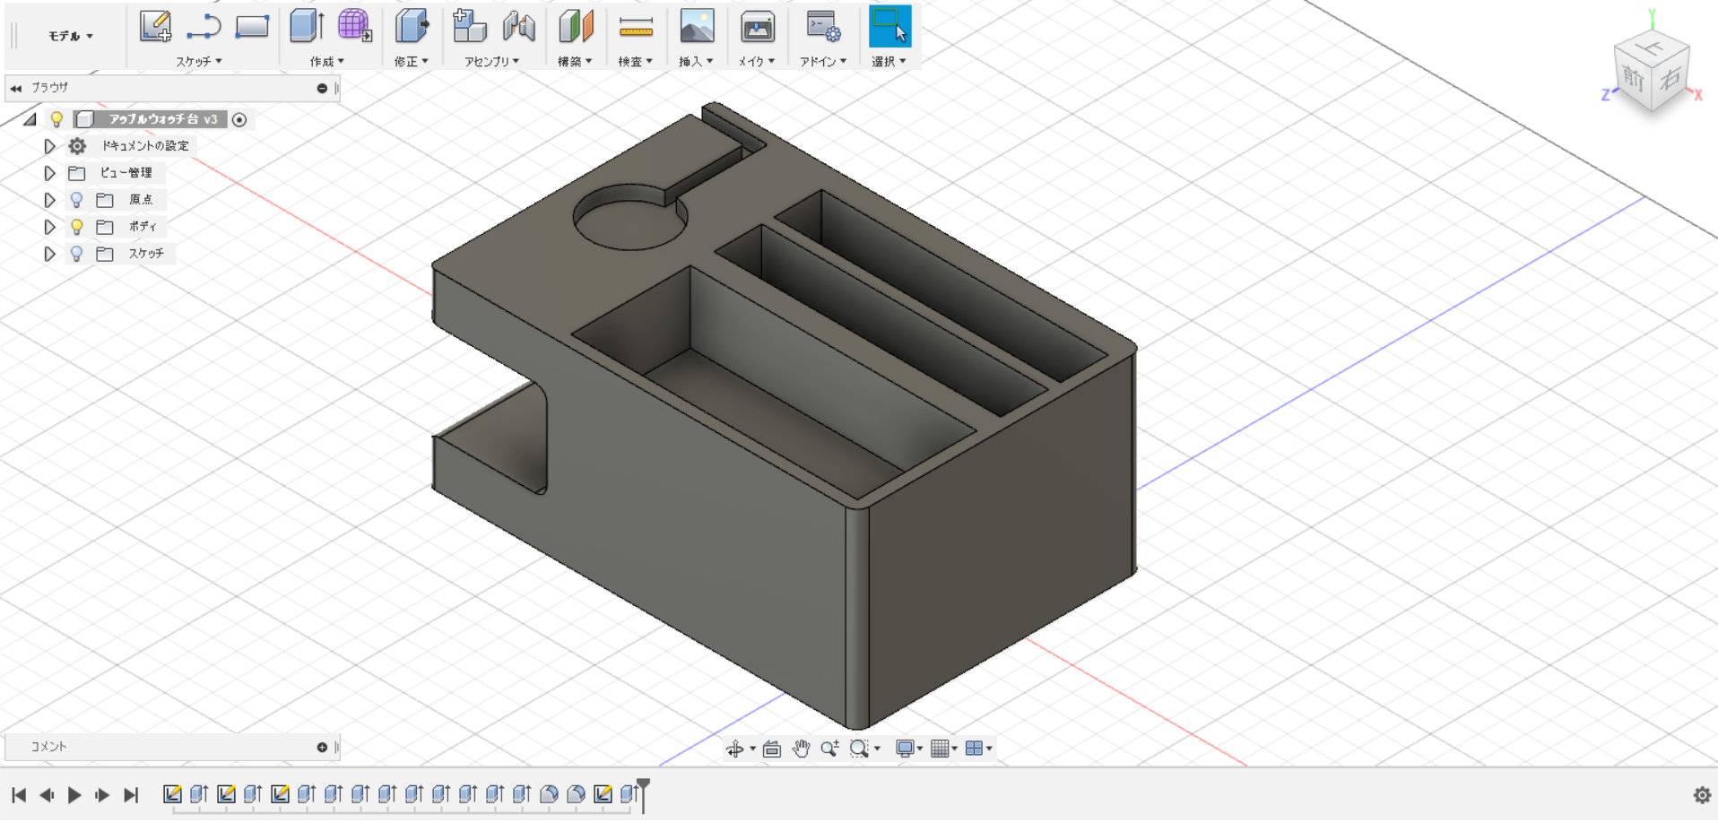The width and height of the screenshot is (1718, 823).
Task: Select the Extrude tool icon
Action: point(306,27)
